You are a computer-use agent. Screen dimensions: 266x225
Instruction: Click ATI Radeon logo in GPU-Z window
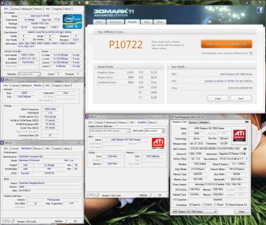tap(239, 135)
